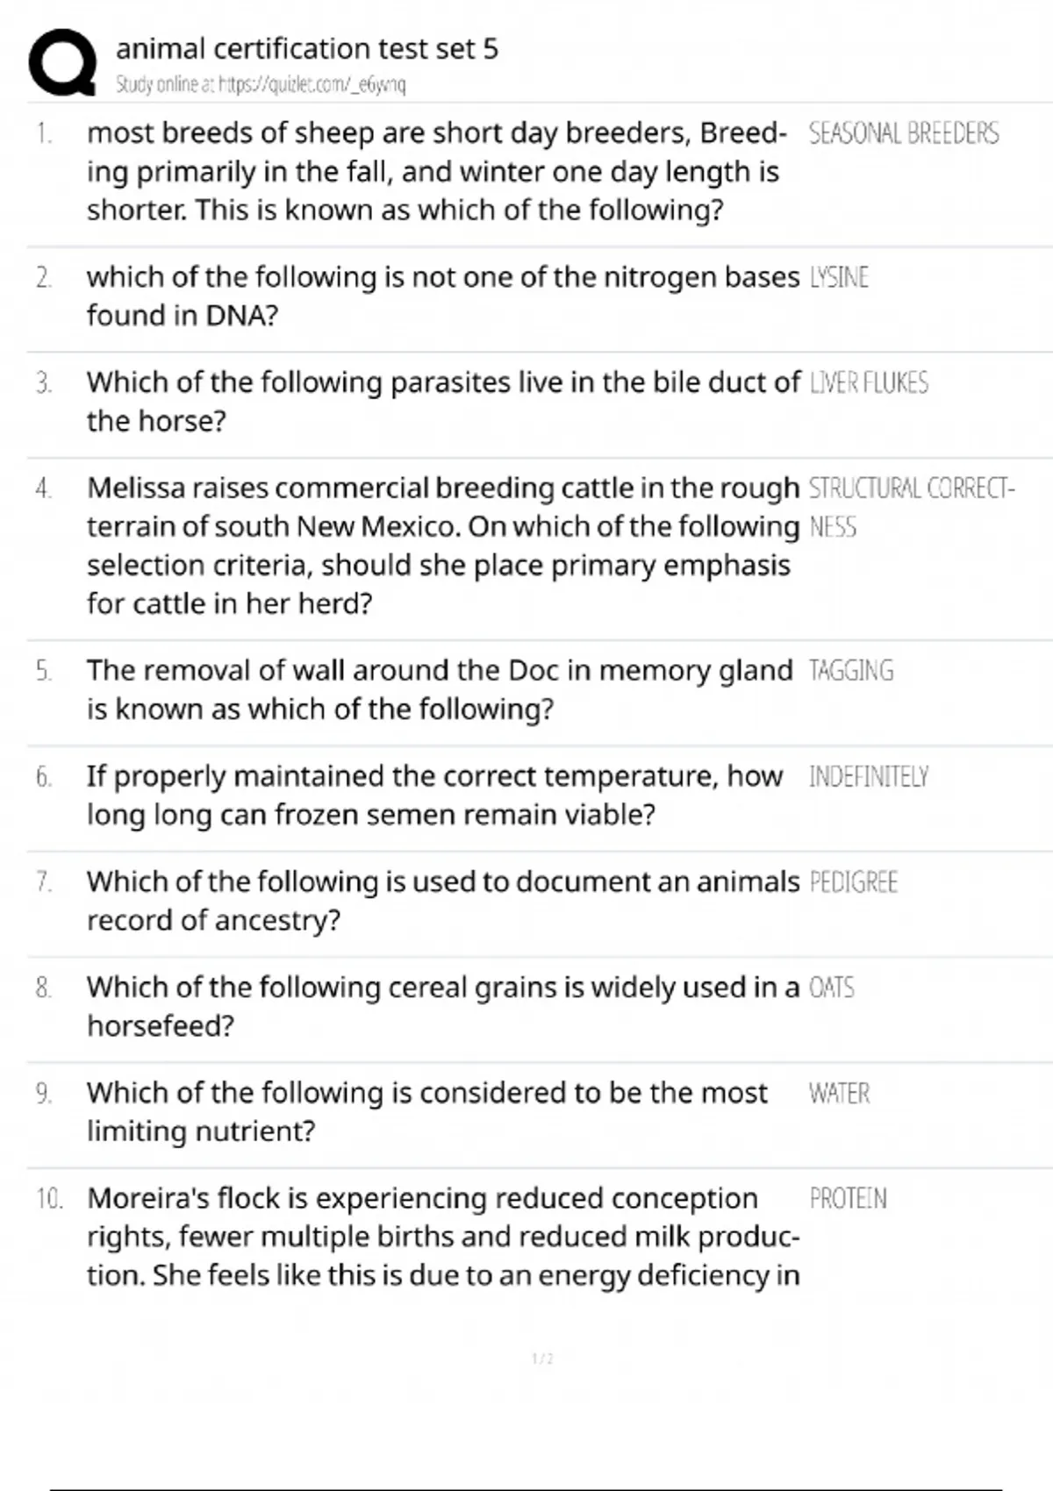This screenshot has width=1053, height=1491.
Task: Select the 'INDEFINITELY' answer
Action: 868,777
